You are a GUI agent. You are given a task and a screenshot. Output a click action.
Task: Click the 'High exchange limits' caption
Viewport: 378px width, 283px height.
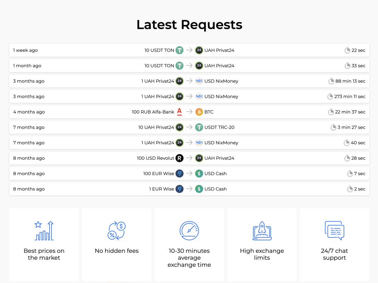click(x=262, y=254)
